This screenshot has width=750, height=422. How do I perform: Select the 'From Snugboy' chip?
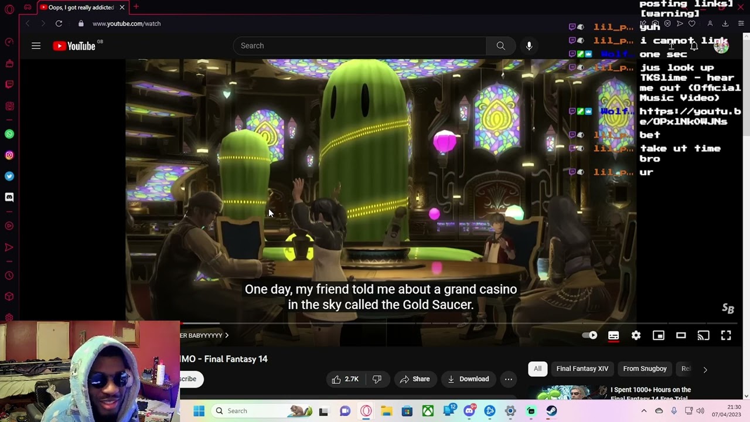click(x=645, y=369)
